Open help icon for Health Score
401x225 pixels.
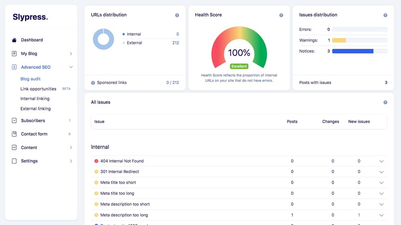coord(281,15)
